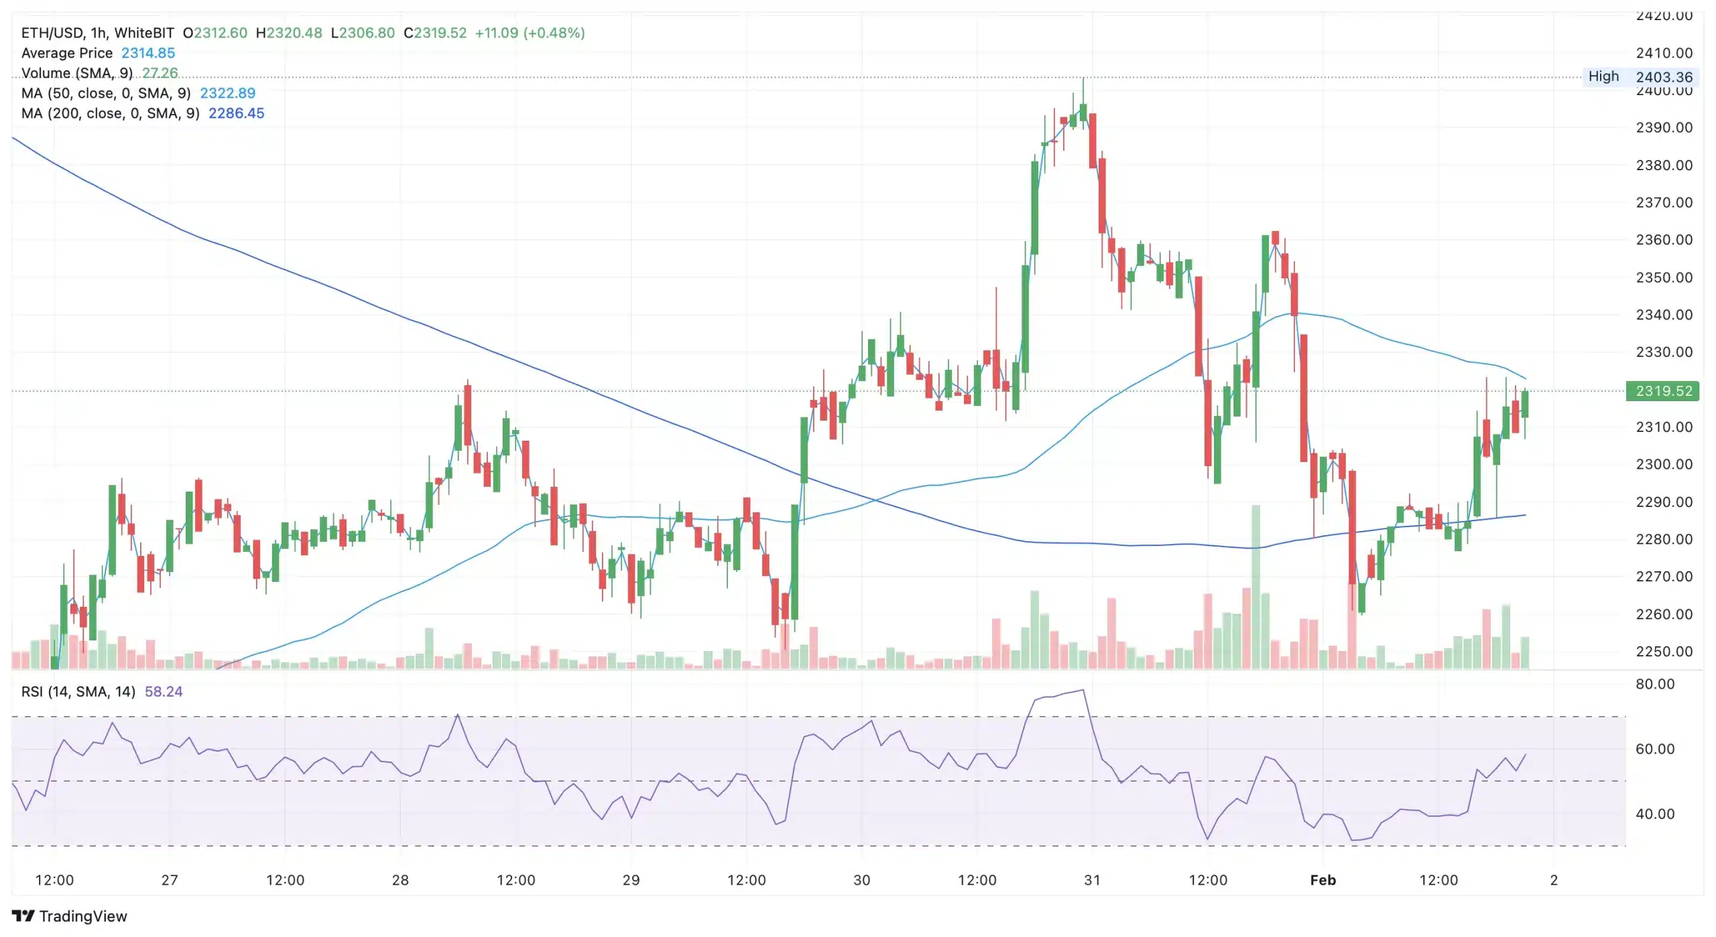Click the 2390.00 price axis label
Screen dimensions: 1716x937
[1664, 127]
